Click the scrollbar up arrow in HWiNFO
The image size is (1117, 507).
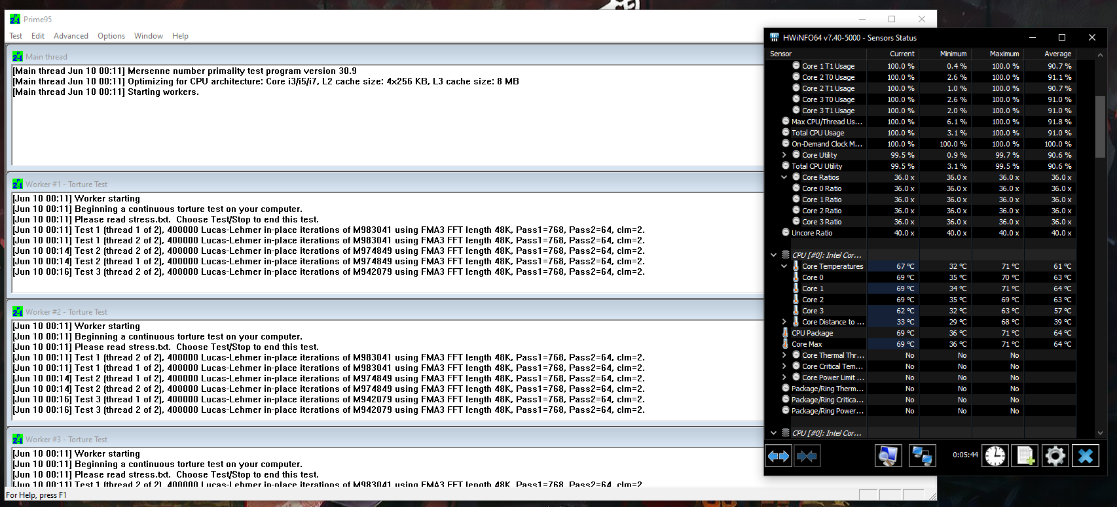[1100, 54]
